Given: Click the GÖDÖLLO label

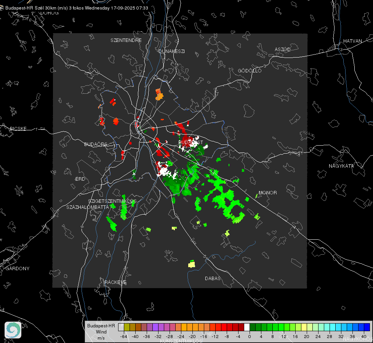Looking at the screenshot, I should 250,71.
